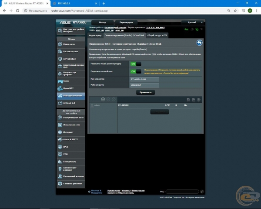The image size is (261, 209).
Task: Click Quick Internet Setup (Быстрая настройка) item
Action: tap(71, 30)
